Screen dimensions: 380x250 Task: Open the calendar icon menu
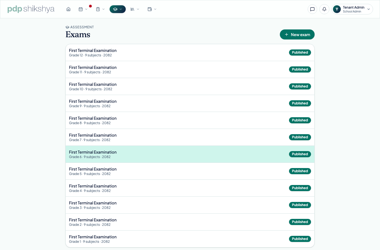pos(83,9)
